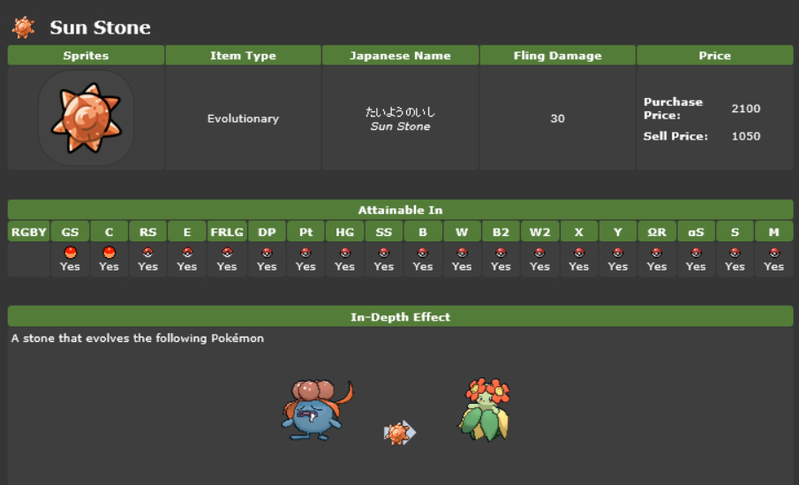Click the Poké Ball icon under FRLG
799x485 pixels.
click(x=227, y=253)
